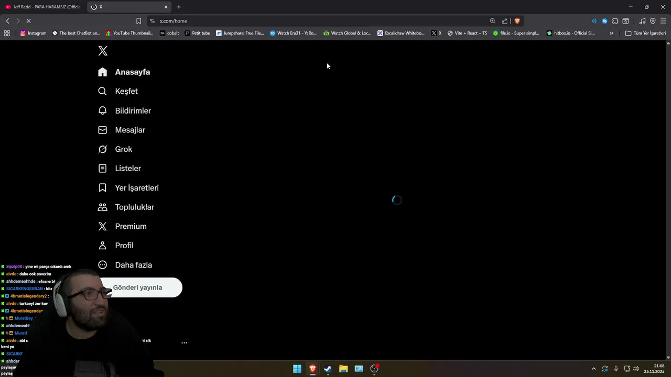Click volume speaker tray icon
Screen dimensions: 671x377
[636, 369]
